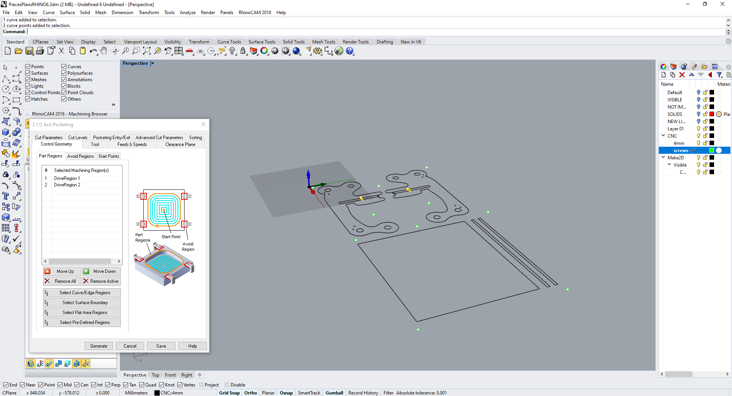Open a file with the folder icon
Viewport: 732px width, 396px height.
point(18,51)
